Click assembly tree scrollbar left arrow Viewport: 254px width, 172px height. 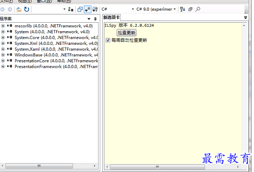(2, 166)
